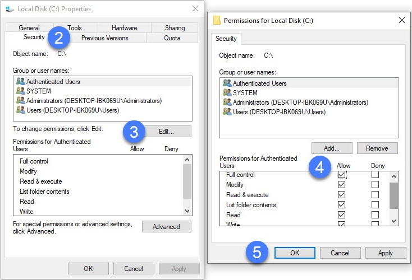
Task: Click Write row in Properties permissions list
Action: [x=98, y=211]
